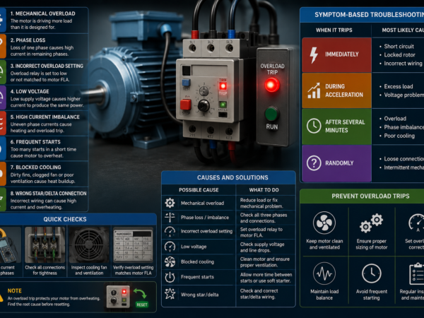Select the QUICK CHECKS header

pos(65,219)
